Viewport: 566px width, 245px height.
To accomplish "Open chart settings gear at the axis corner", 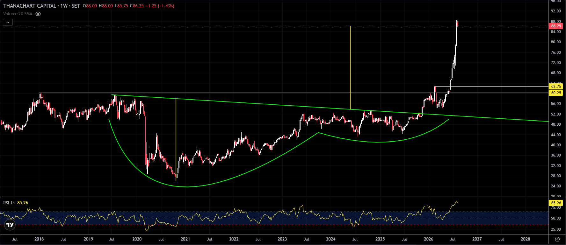I will 557,239.
